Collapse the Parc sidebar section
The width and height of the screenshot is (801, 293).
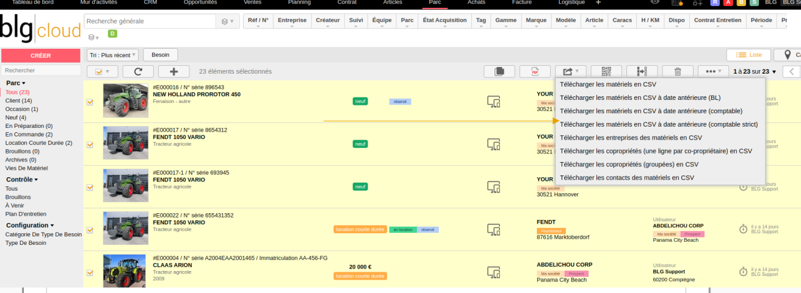pos(16,83)
